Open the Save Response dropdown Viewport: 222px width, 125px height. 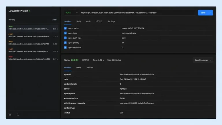(203, 60)
